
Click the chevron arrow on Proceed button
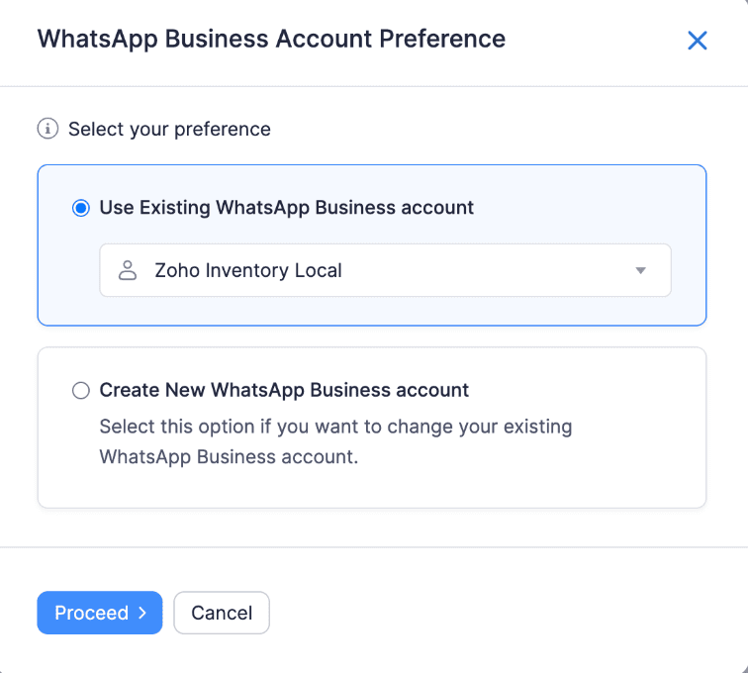(142, 613)
